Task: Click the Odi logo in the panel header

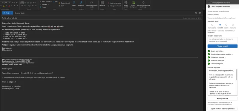Action: (x=209, y=7)
